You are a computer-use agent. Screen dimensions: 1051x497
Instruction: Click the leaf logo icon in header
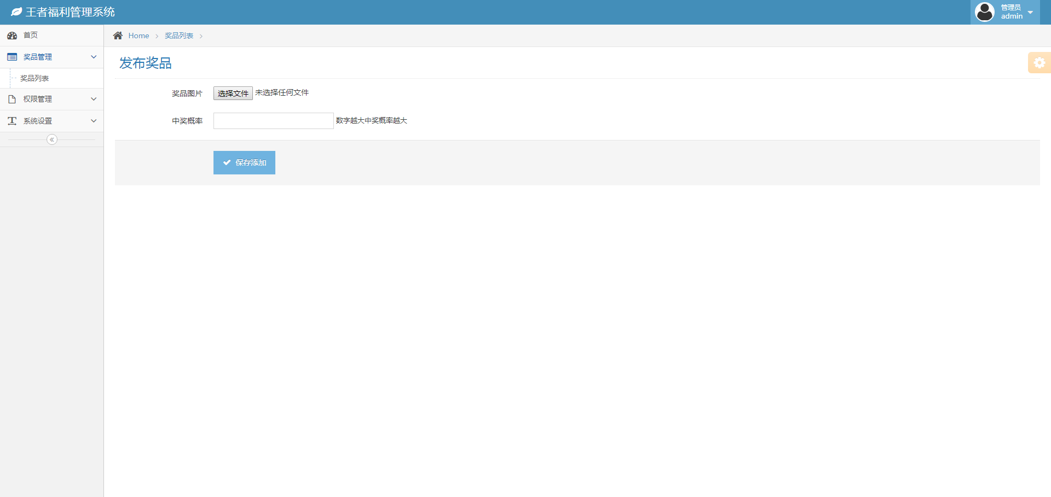click(x=16, y=12)
